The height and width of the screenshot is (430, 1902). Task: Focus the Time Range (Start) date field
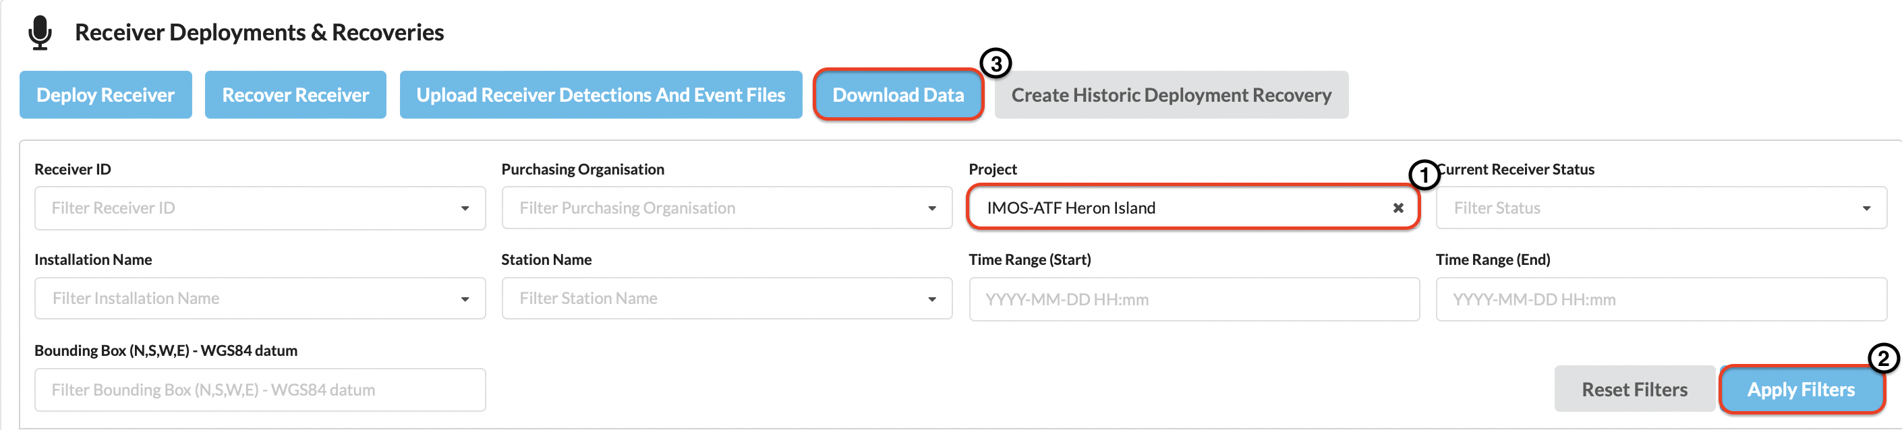pos(1194,299)
